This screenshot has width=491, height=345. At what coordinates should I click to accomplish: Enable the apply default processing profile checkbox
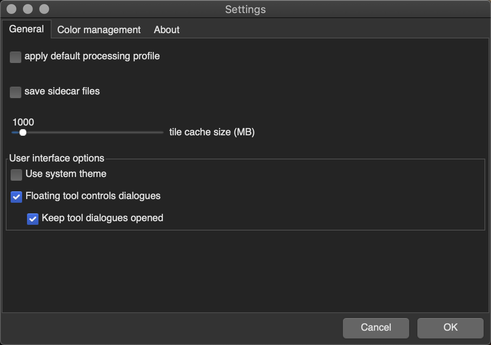click(16, 57)
